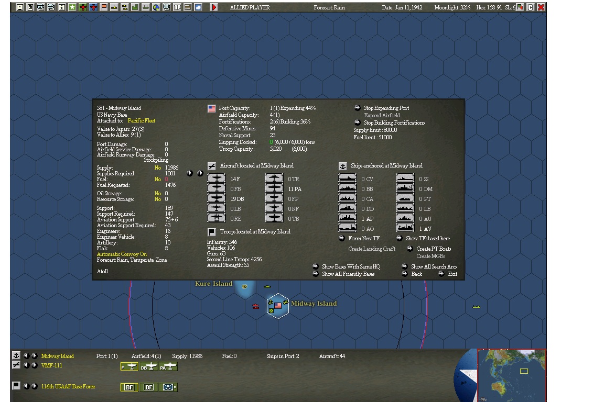
Task: Click 'Show Bases With Same HQ'
Action: 351,266
